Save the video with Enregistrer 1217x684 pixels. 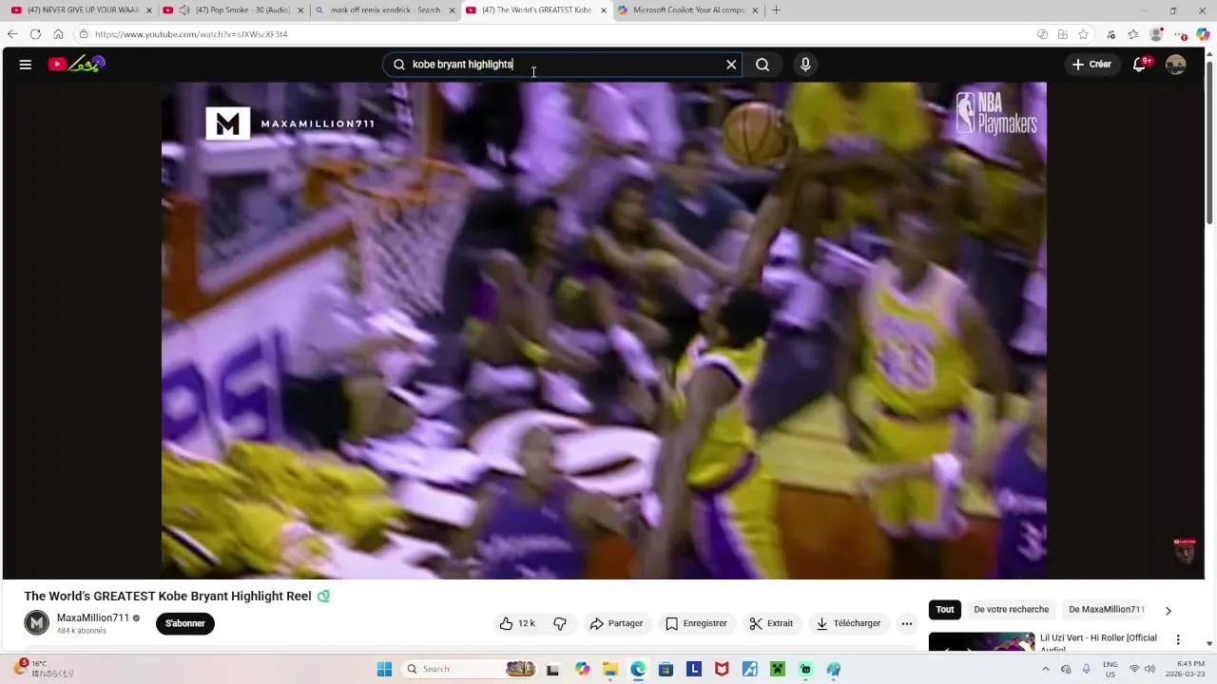tap(696, 623)
